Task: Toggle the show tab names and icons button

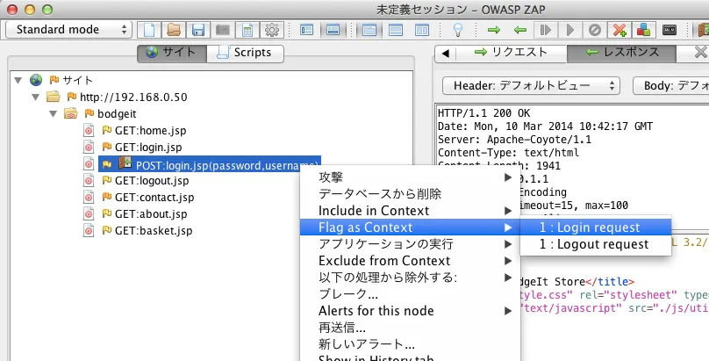Action: [x=306, y=30]
